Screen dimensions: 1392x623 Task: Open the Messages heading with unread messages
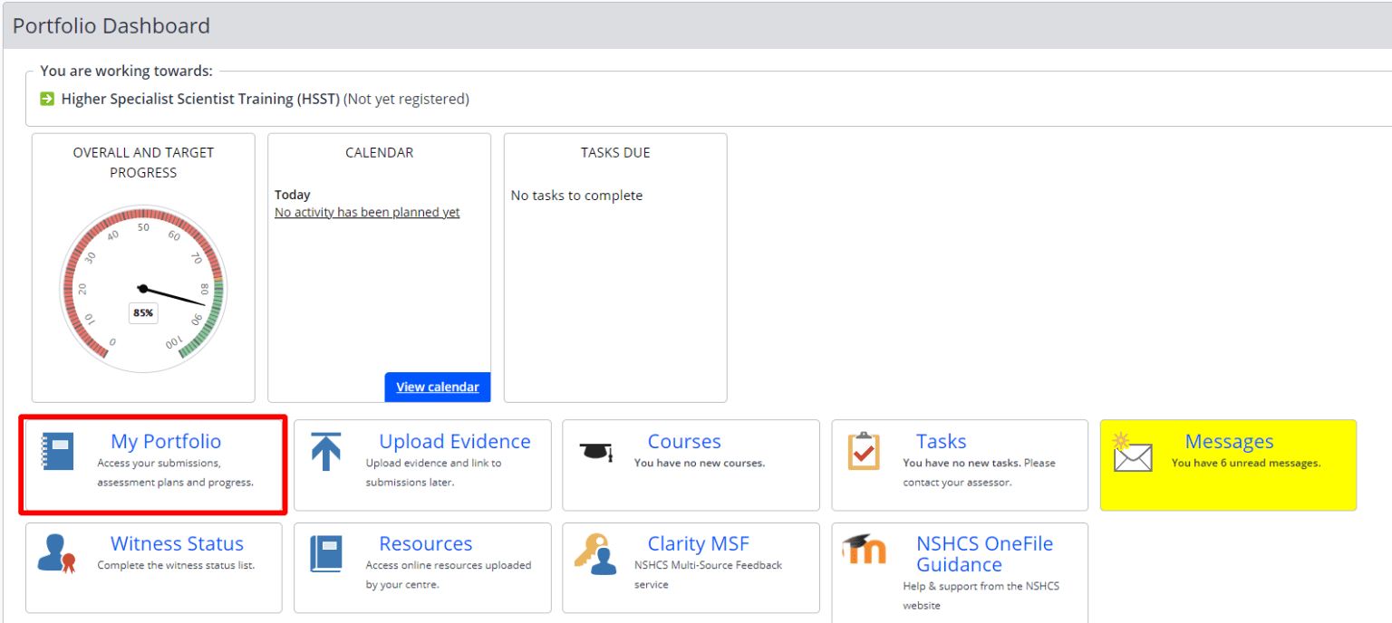pyautogui.click(x=1229, y=441)
